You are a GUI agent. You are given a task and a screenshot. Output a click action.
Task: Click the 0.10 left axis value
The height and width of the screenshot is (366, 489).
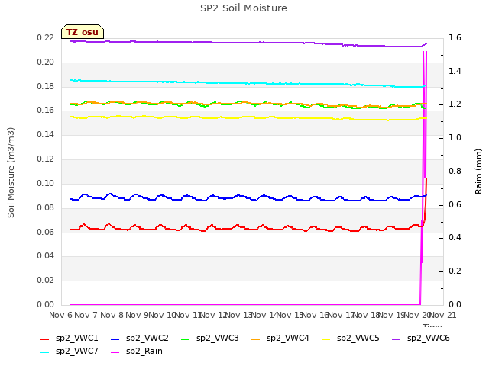46,183
